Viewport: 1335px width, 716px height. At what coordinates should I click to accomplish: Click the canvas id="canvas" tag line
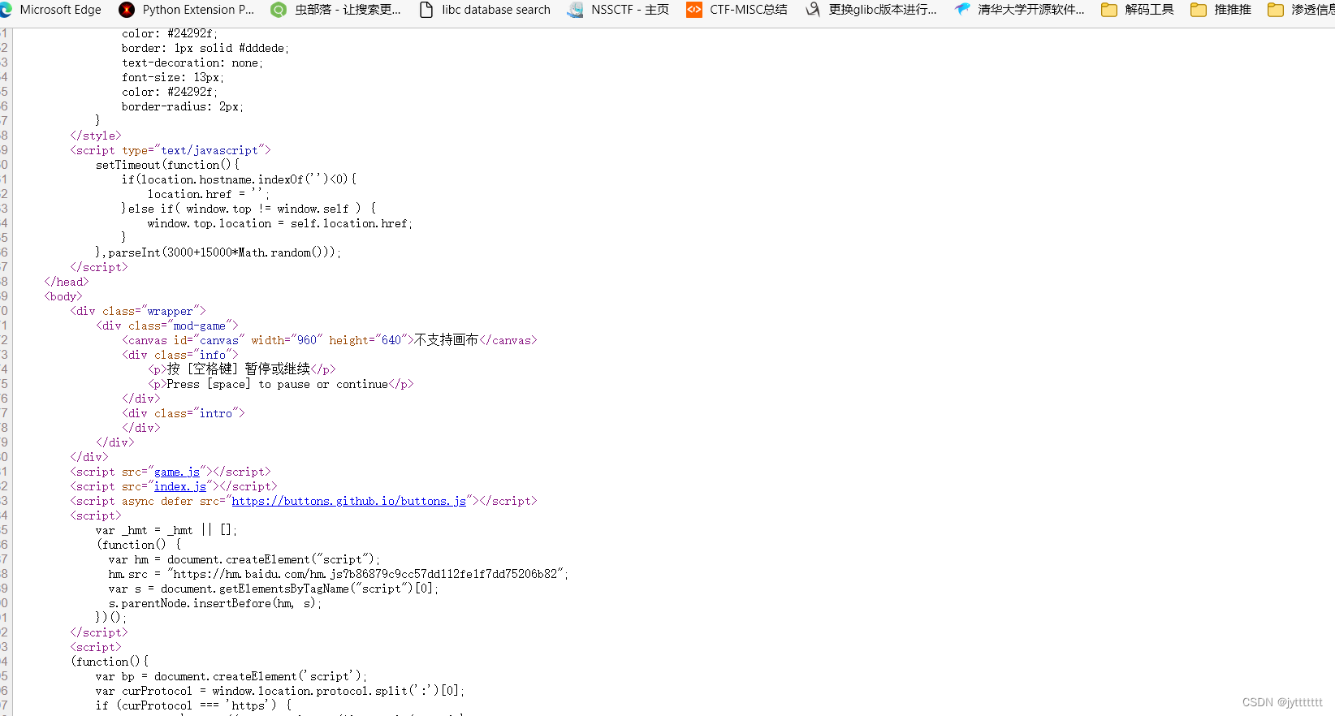click(x=330, y=340)
